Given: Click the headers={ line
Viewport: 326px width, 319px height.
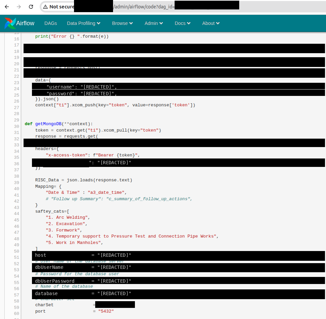Looking at the screenshot, I should [x=47, y=149].
